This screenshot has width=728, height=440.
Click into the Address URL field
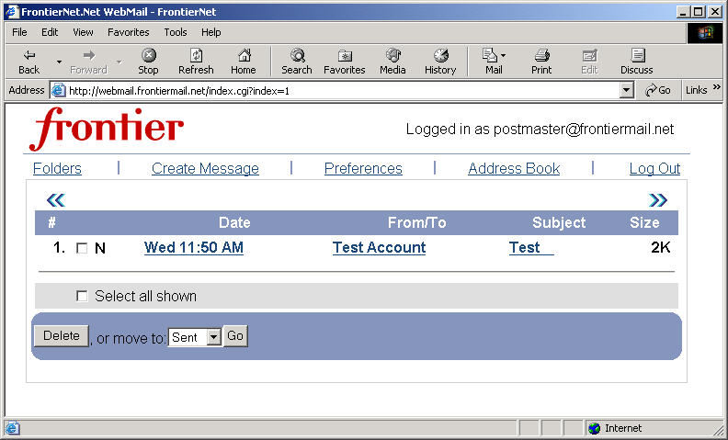tap(343, 91)
